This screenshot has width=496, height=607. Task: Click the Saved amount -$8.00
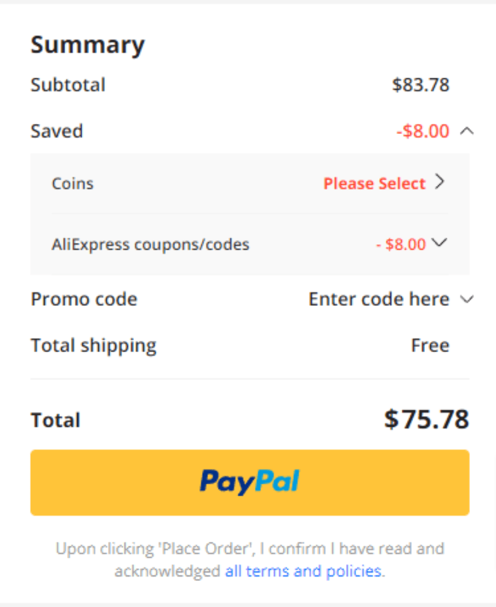(423, 131)
